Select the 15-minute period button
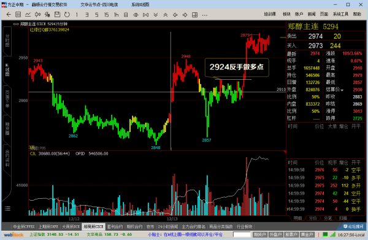The height and width of the screenshot is (240, 368). pyautogui.click(x=106, y=15)
